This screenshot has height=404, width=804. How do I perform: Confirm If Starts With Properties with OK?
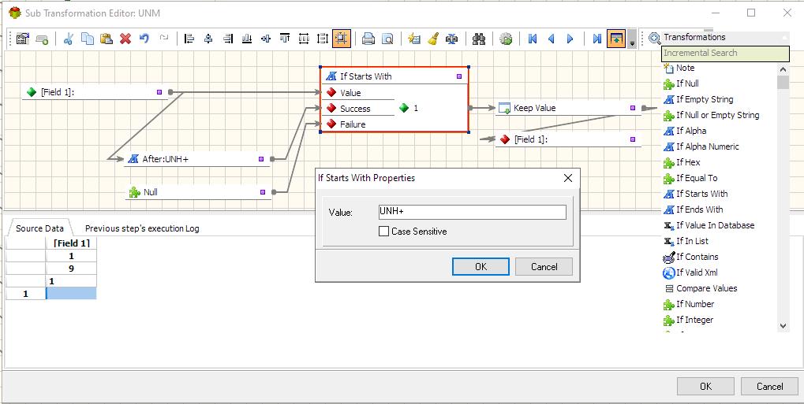pyautogui.click(x=481, y=267)
